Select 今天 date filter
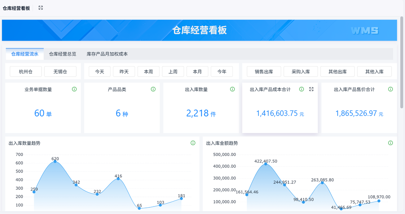Image resolution: width=405 pixels, height=214 pixels. coord(100,72)
